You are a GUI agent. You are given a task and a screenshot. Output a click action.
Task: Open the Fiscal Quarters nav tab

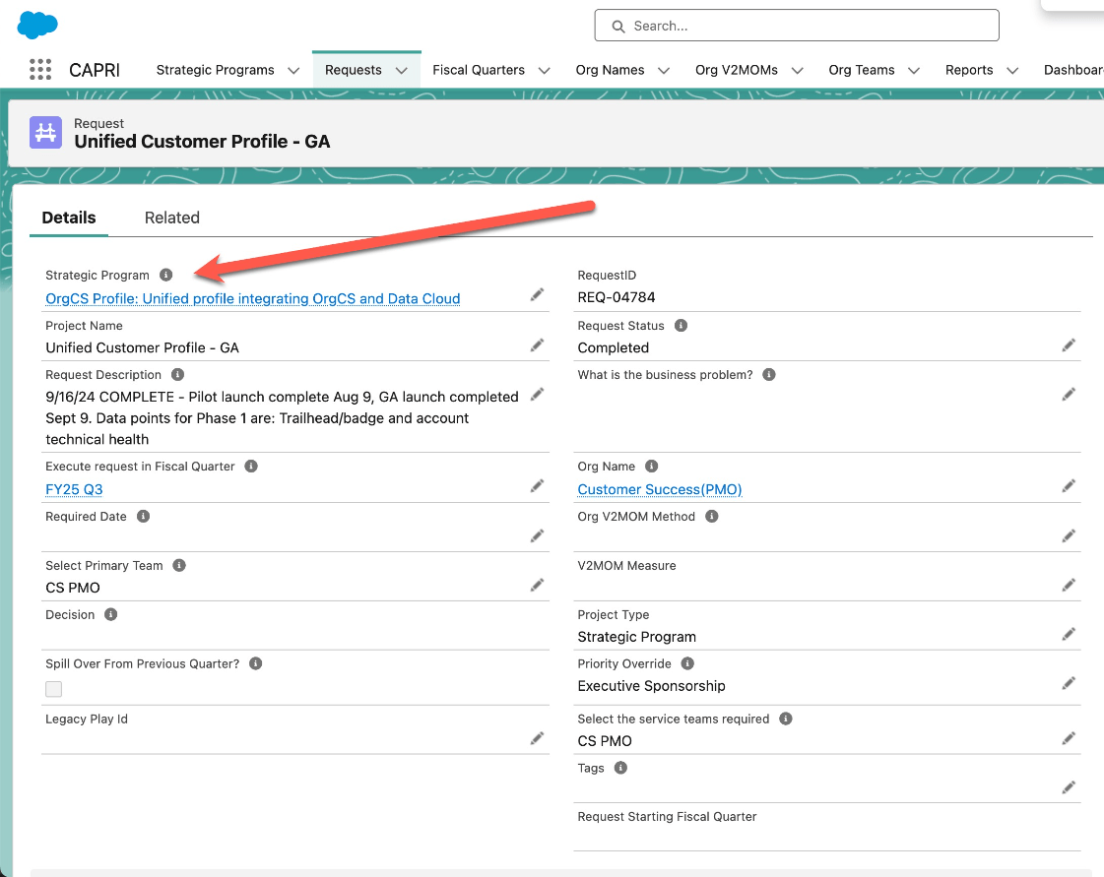[x=479, y=70]
